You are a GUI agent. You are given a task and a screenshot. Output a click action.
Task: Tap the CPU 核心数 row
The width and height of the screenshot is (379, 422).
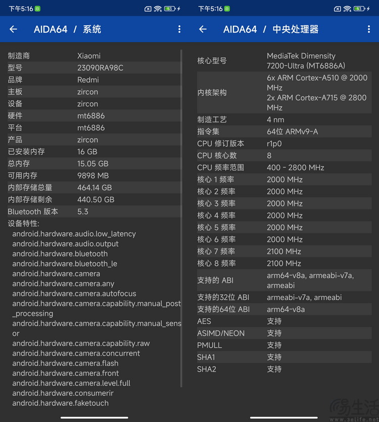coord(285,155)
